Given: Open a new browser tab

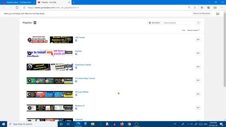Looking at the screenshot, I should pos(74,2).
